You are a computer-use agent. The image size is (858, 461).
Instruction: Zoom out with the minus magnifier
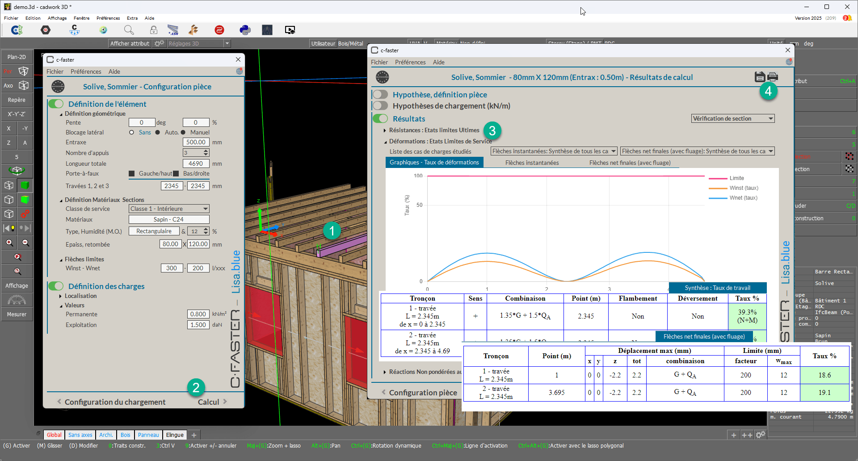[x=25, y=243]
